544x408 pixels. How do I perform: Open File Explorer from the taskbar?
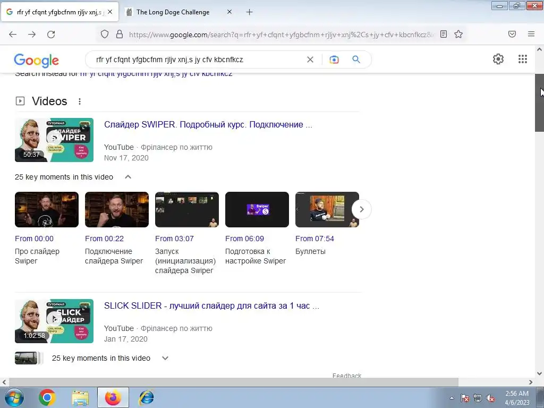point(81,397)
